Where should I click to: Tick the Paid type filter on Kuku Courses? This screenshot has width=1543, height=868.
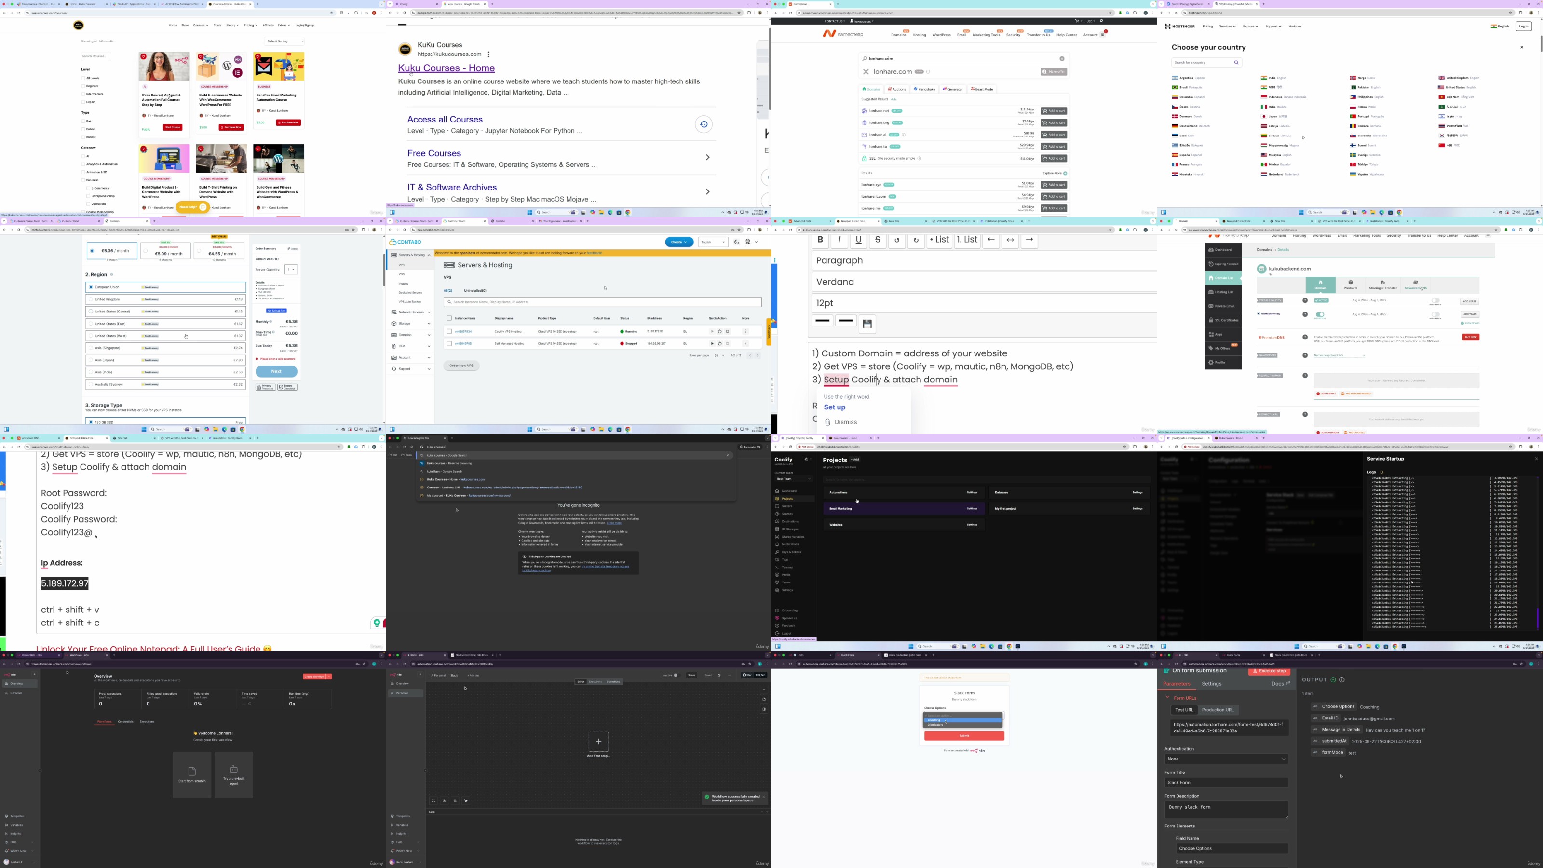[x=83, y=121]
